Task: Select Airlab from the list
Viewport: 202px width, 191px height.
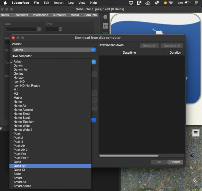Action: (50, 61)
